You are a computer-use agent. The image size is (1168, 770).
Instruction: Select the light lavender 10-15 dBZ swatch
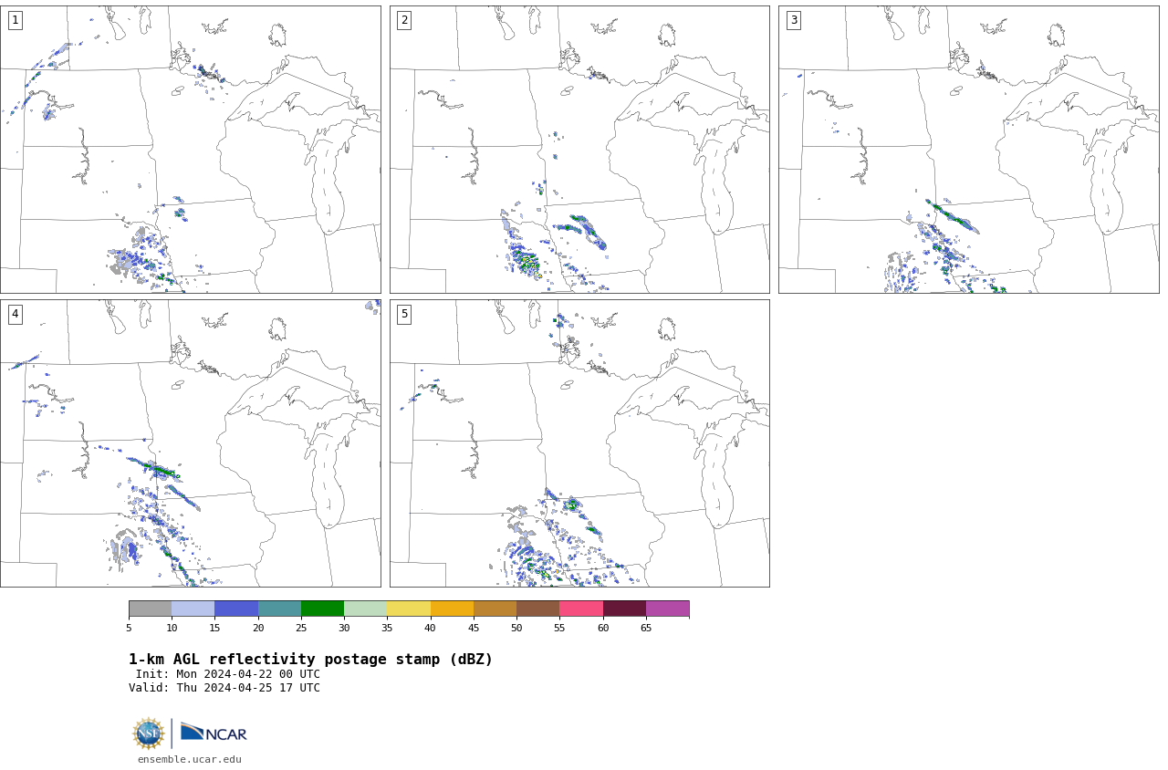(x=193, y=609)
